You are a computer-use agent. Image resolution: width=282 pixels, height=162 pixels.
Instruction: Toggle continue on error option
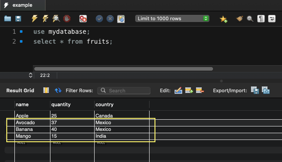pos(83,18)
